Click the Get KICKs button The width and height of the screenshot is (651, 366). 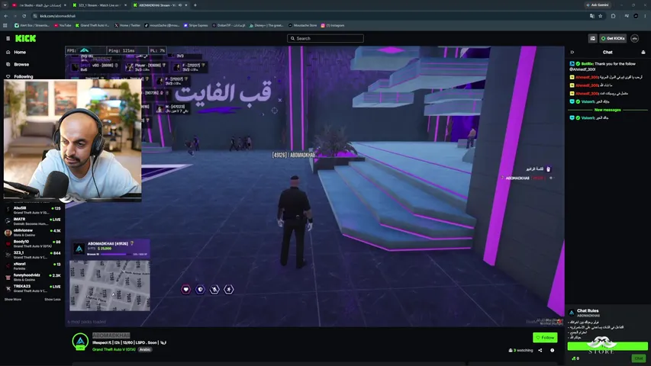pos(613,38)
